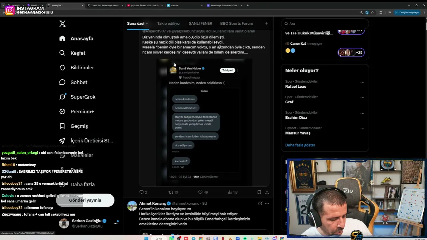Viewport: 427px width, 240px height.
Task: Open ChatGPT from the taskbar
Action: click(208, 238)
